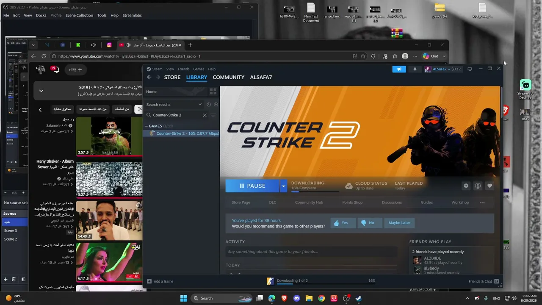Click thumbs up Yes recommendation button
This screenshot has width=542, height=305.
[x=343, y=223]
